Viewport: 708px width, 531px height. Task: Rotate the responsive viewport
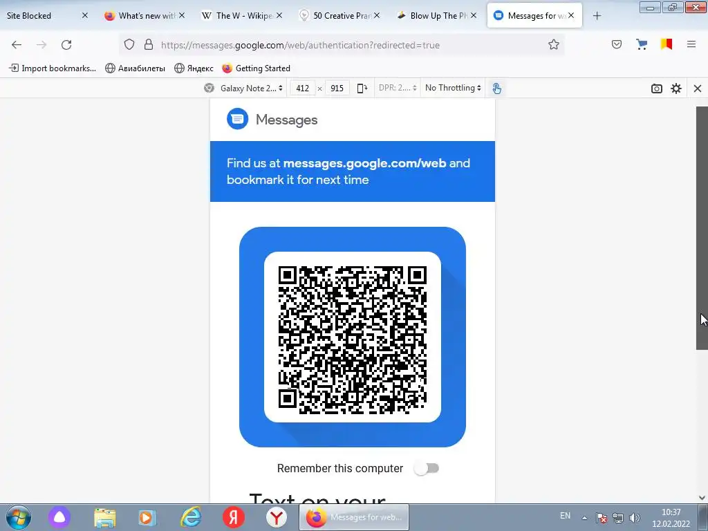[x=362, y=88]
